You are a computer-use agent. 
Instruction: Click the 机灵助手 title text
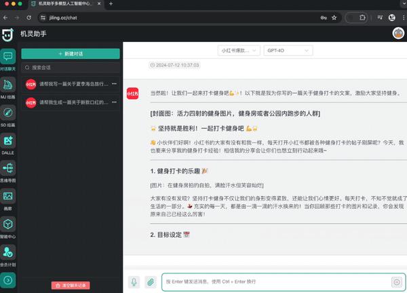pyautogui.click(x=33, y=34)
